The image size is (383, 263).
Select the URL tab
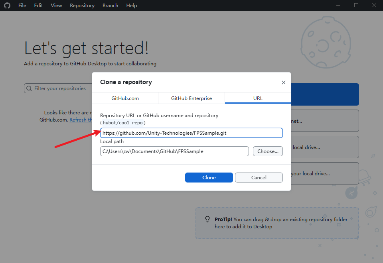pos(257,98)
